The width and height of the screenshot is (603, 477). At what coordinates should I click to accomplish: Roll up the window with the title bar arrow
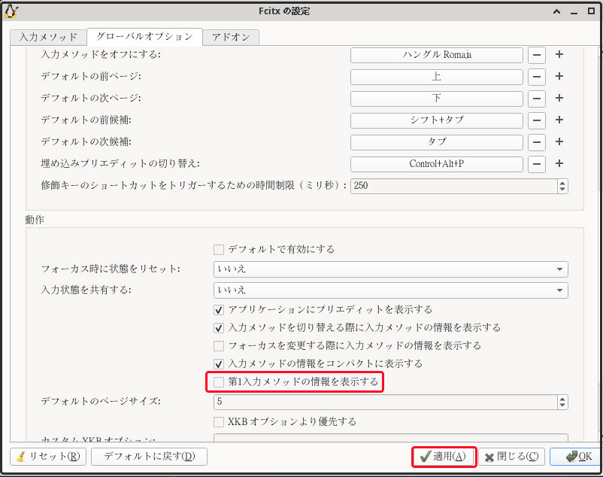point(556,11)
